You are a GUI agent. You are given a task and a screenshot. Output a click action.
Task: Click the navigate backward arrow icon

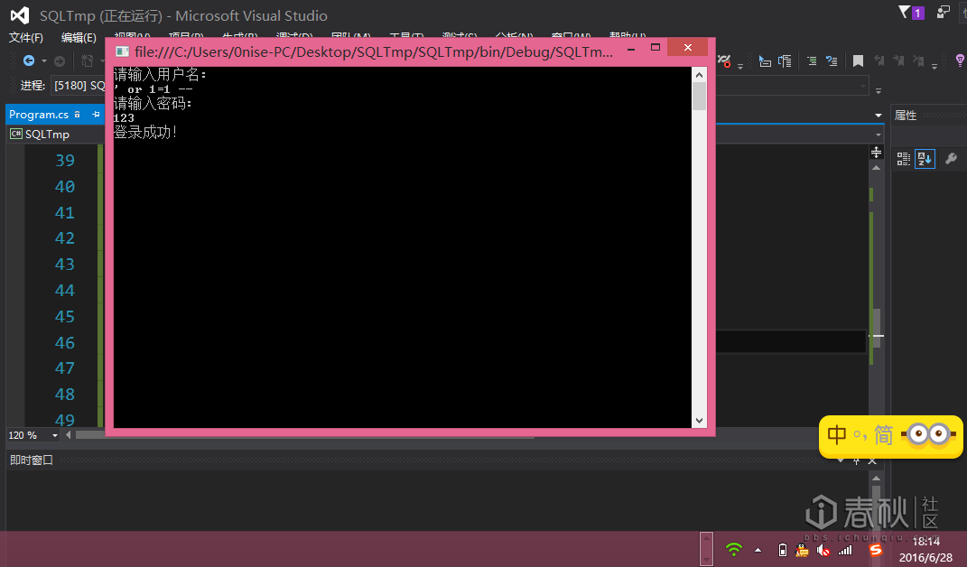(x=28, y=60)
